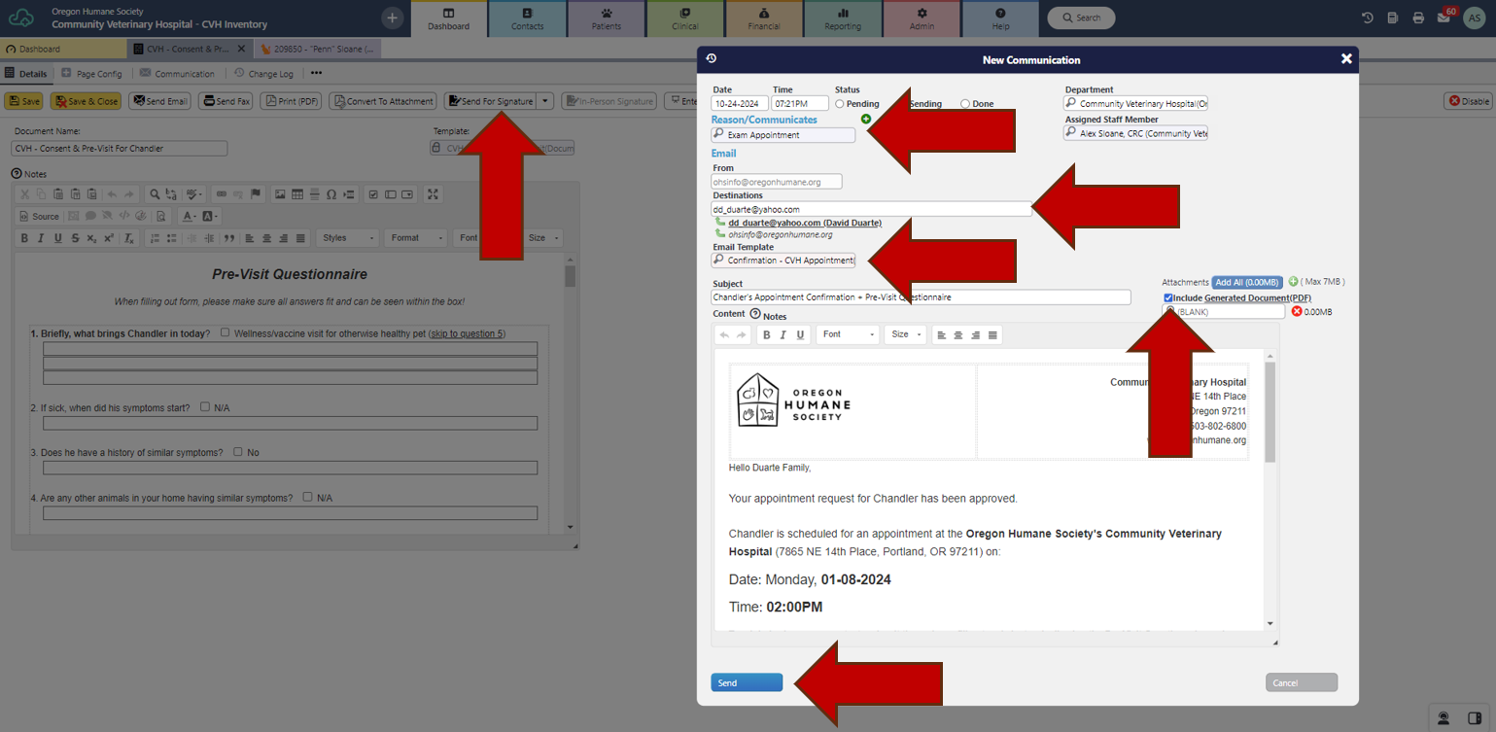1496x732 pixels.
Task: Click the Date field showing 10-24-2024
Action: (x=740, y=103)
